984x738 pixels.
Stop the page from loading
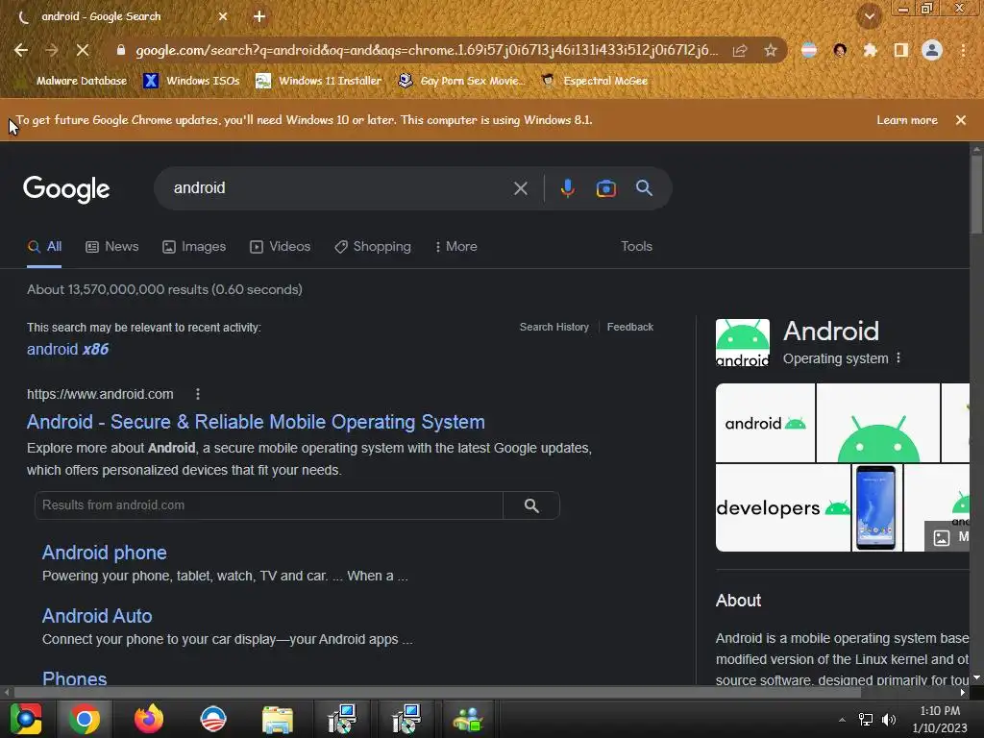(83, 50)
